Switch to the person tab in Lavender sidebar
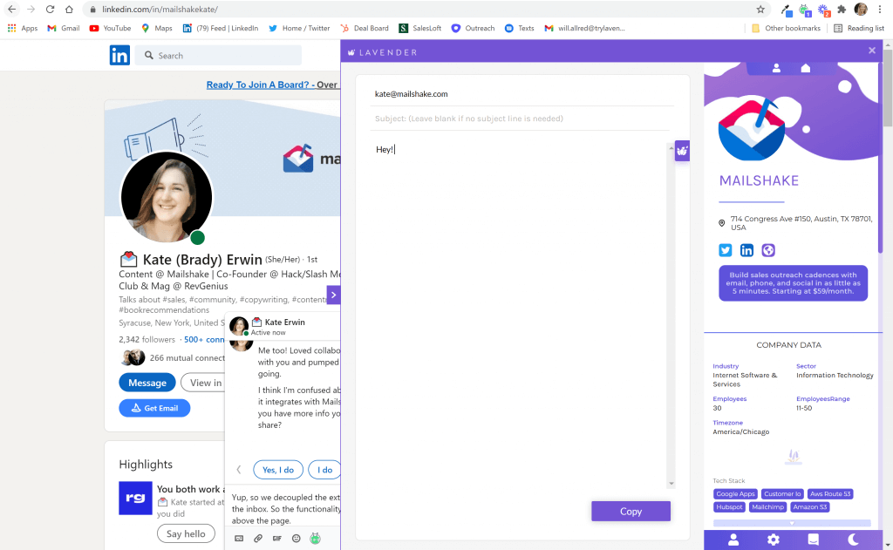 (775, 68)
